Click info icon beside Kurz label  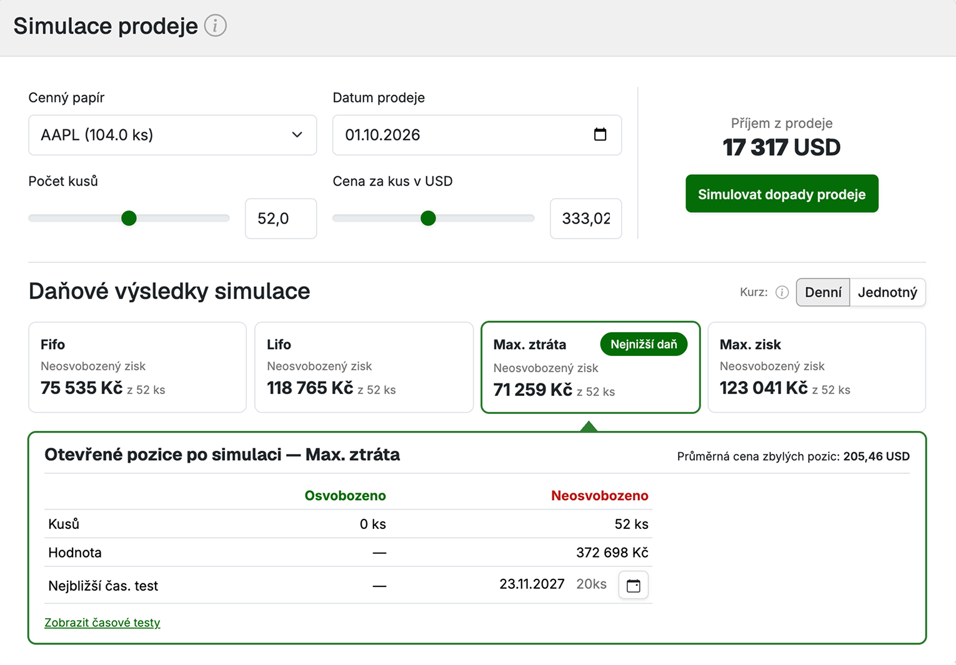click(782, 292)
